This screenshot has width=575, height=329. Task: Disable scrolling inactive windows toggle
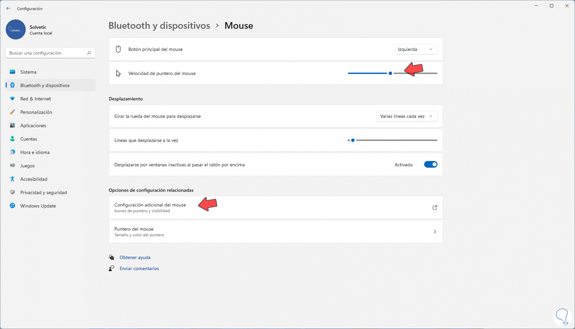430,164
